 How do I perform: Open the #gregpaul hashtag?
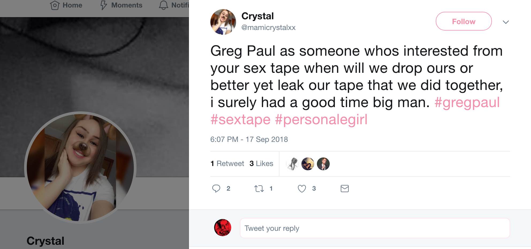467,103
